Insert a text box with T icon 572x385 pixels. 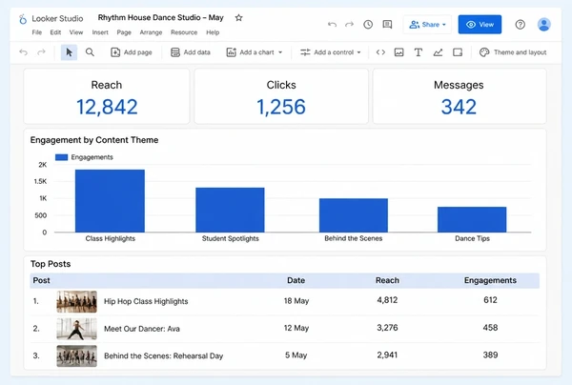coord(419,52)
